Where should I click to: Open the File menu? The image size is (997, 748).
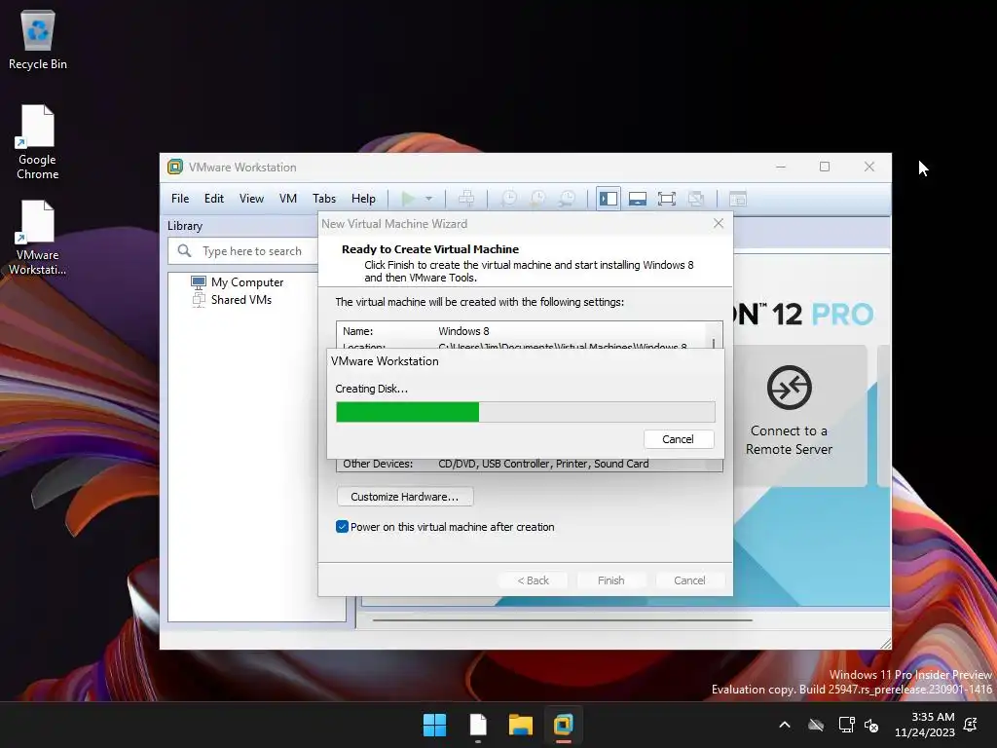(x=180, y=199)
